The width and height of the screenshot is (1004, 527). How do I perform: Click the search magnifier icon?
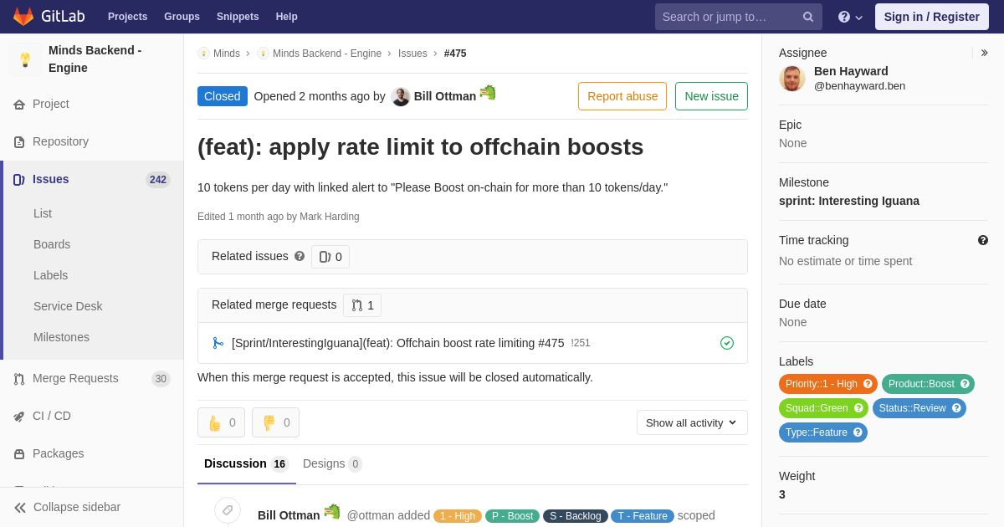(808, 17)
